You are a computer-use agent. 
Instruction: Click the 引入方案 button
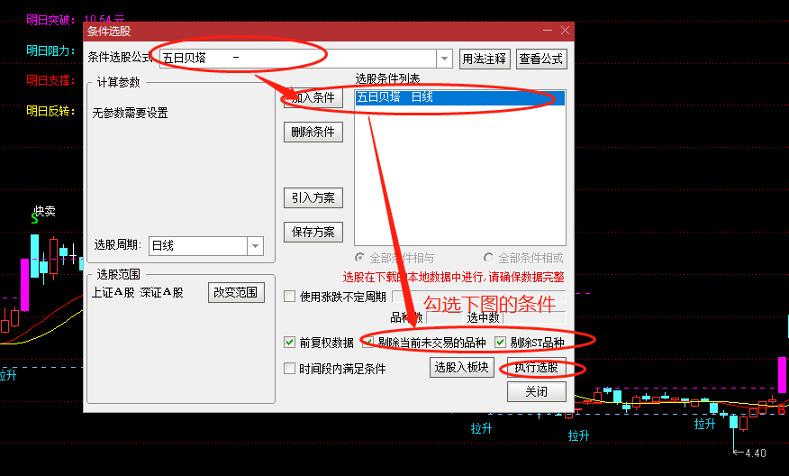click(x=313, y=198)
